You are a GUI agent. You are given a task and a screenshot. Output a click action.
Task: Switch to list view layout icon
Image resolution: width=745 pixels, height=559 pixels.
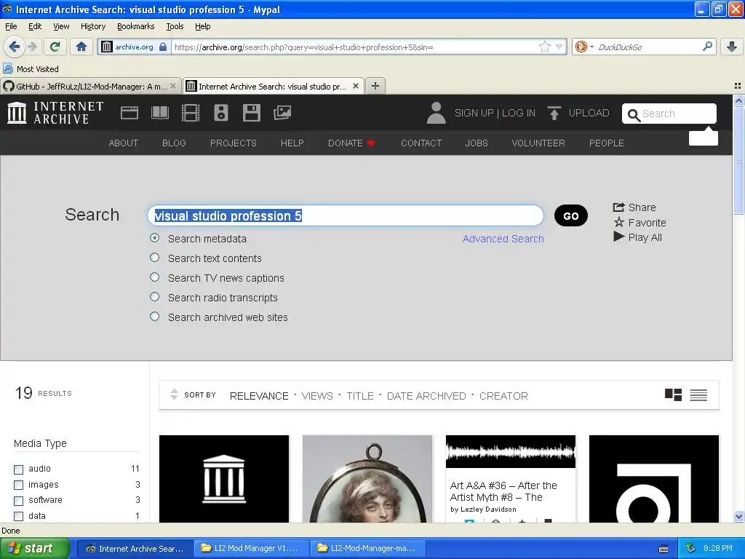(698, 395)
